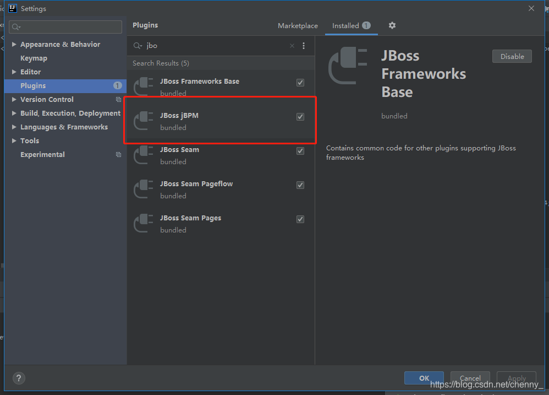The width and height of the screenshot is (549, 395).
Task: Select the JBoss Seam Pageflow list row
Action: click(x=221, y=190)
